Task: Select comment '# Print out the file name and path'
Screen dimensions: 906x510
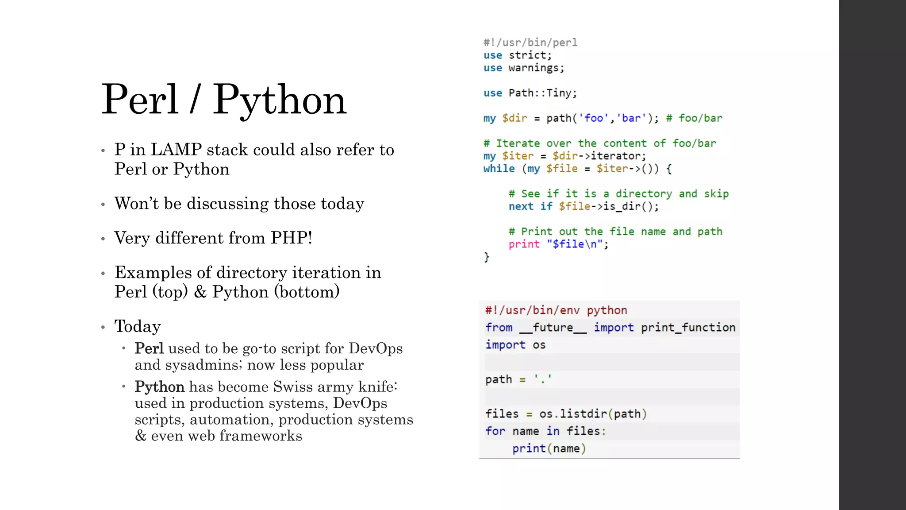Action: click(615, 232)
